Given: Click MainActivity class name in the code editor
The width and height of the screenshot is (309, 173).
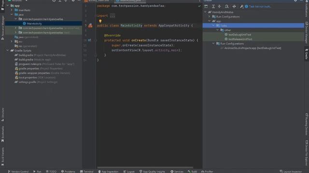Looking at the screenshot, I should pos(131,25).
